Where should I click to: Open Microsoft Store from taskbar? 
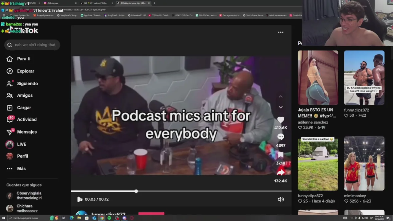pyautogui.click(x=87, y=218)
